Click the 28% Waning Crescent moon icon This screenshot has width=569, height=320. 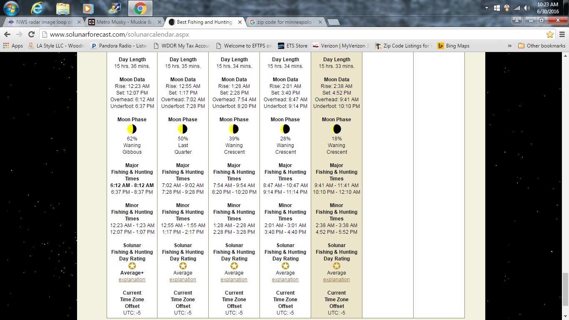pyautogui.click(x=285, y=129)
